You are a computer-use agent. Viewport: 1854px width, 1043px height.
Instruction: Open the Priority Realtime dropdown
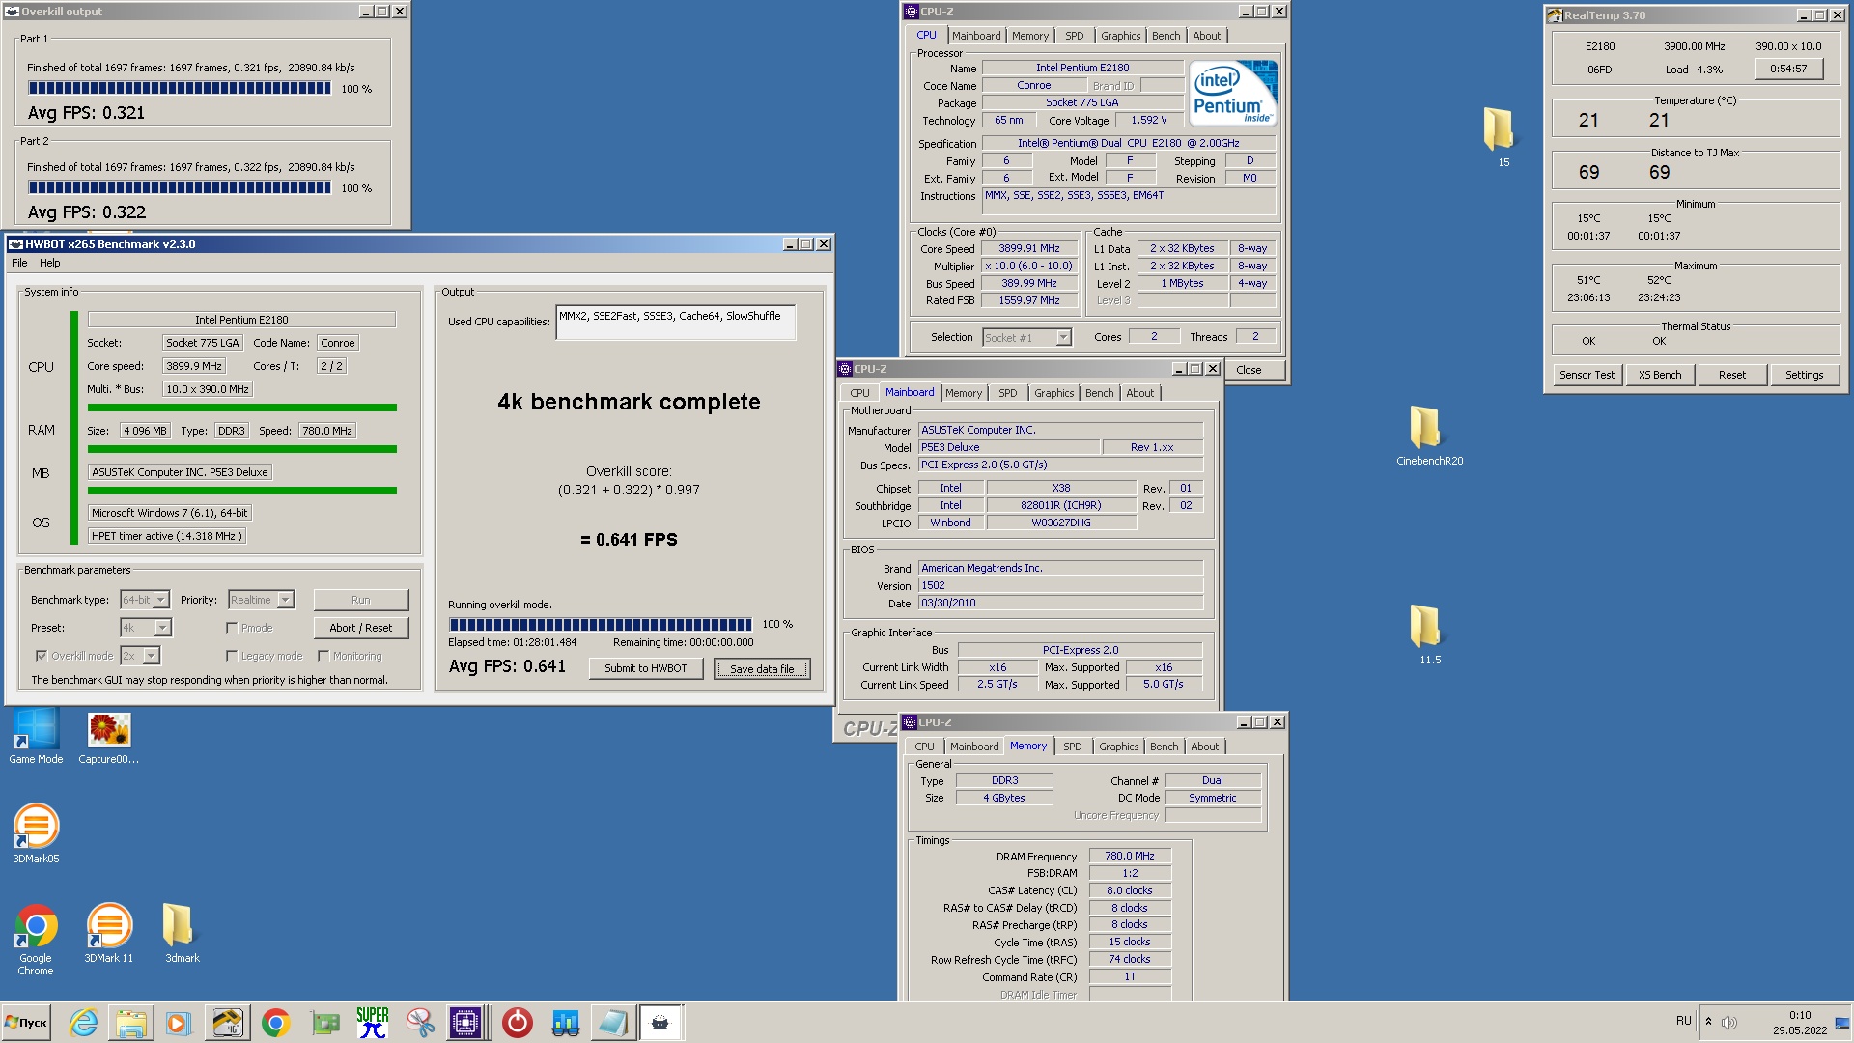tap(261, 600)
